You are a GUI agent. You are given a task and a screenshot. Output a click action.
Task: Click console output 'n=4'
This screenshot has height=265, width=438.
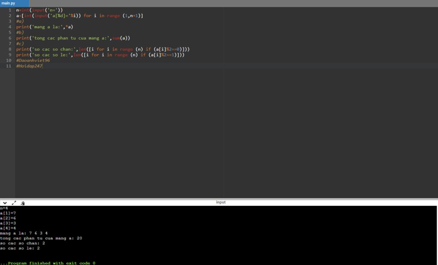(4, 208)
